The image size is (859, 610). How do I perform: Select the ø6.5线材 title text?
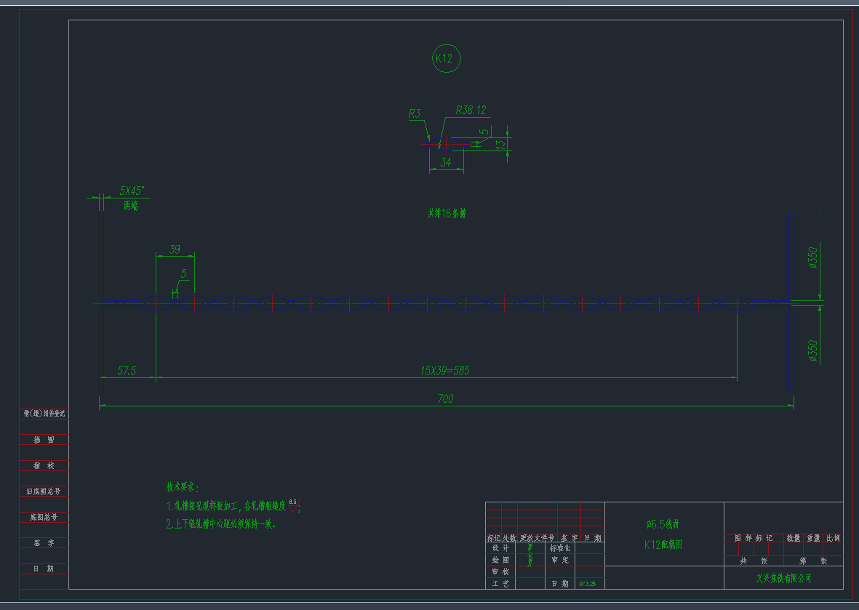coord(663,523)
